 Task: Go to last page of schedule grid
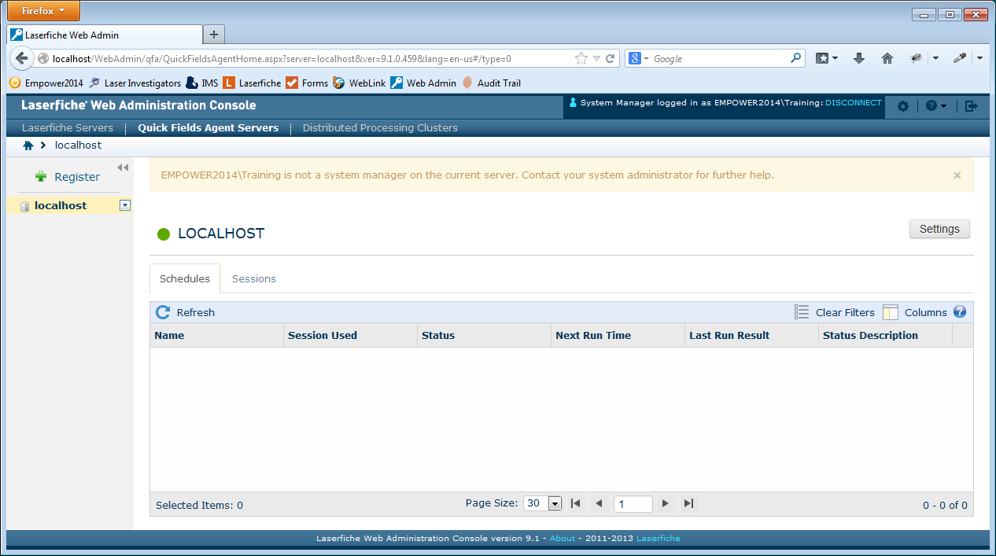688,504
